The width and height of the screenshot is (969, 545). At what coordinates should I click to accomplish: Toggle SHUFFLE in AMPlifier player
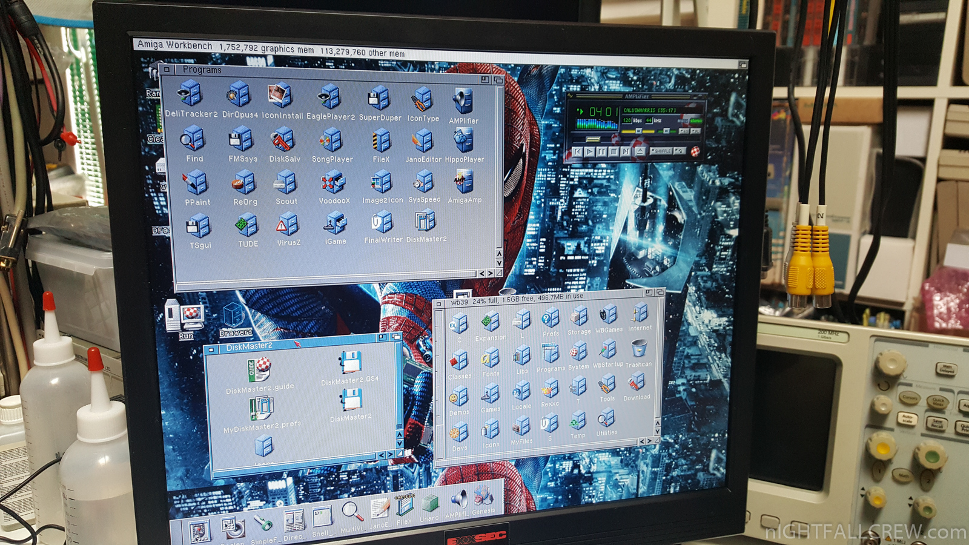[661, 151]
